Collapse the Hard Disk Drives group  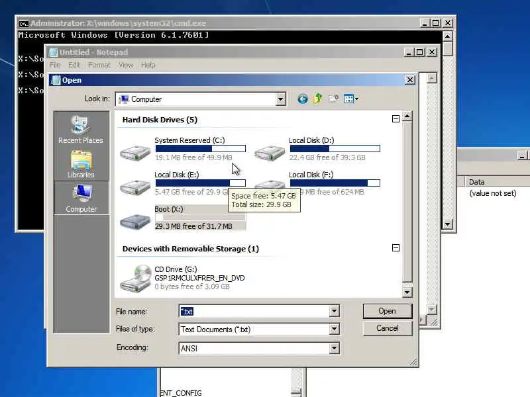(x=396, y=119)
